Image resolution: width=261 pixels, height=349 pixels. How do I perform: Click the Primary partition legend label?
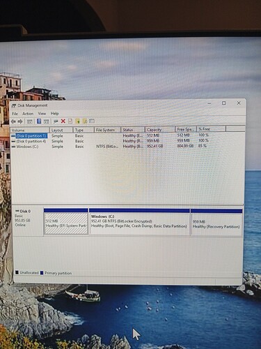click(58, 273)
